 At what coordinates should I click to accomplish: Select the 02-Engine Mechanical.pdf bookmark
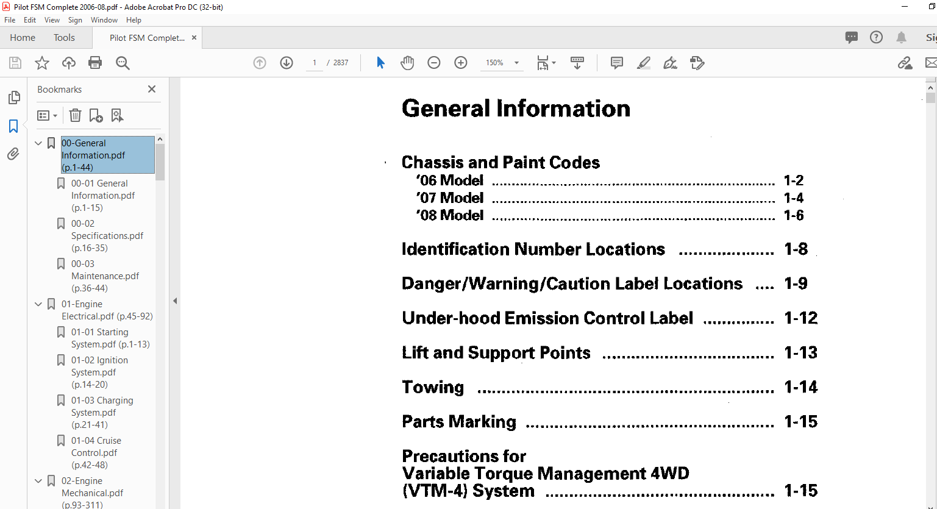(92, 493)
